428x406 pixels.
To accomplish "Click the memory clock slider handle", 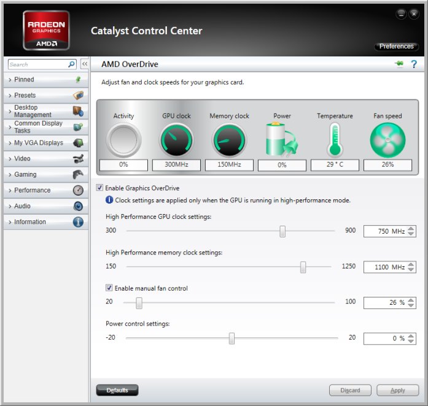I will (303, 267).
